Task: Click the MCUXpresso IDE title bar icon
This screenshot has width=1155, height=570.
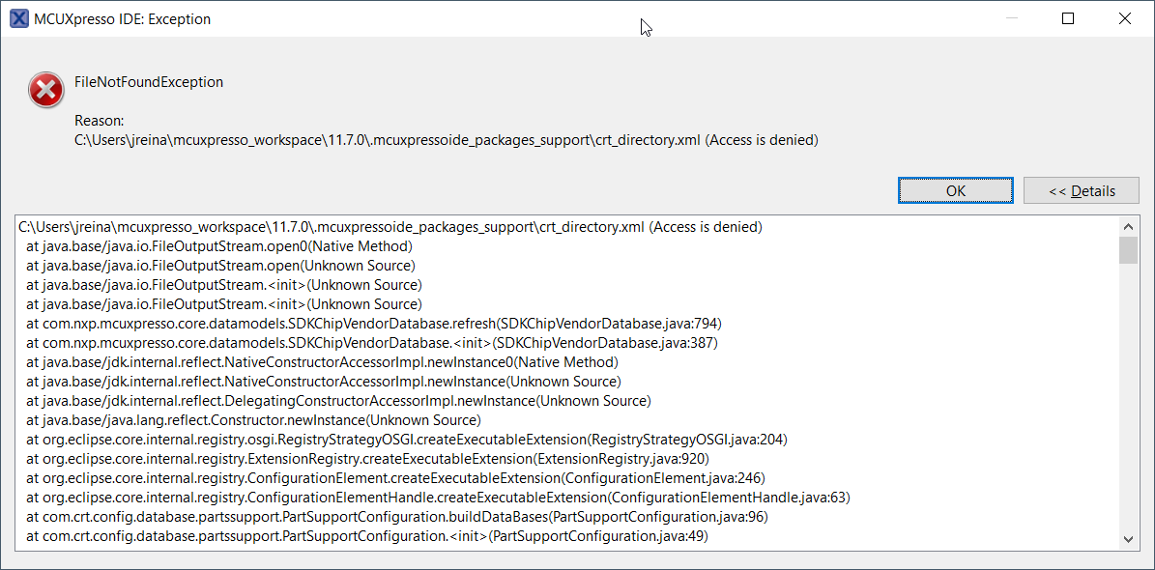Action: [18, 17]
